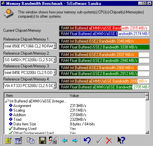
Task: Click the green Float iSSE2 2940 MB/s bar
Action: coord(104,61)
